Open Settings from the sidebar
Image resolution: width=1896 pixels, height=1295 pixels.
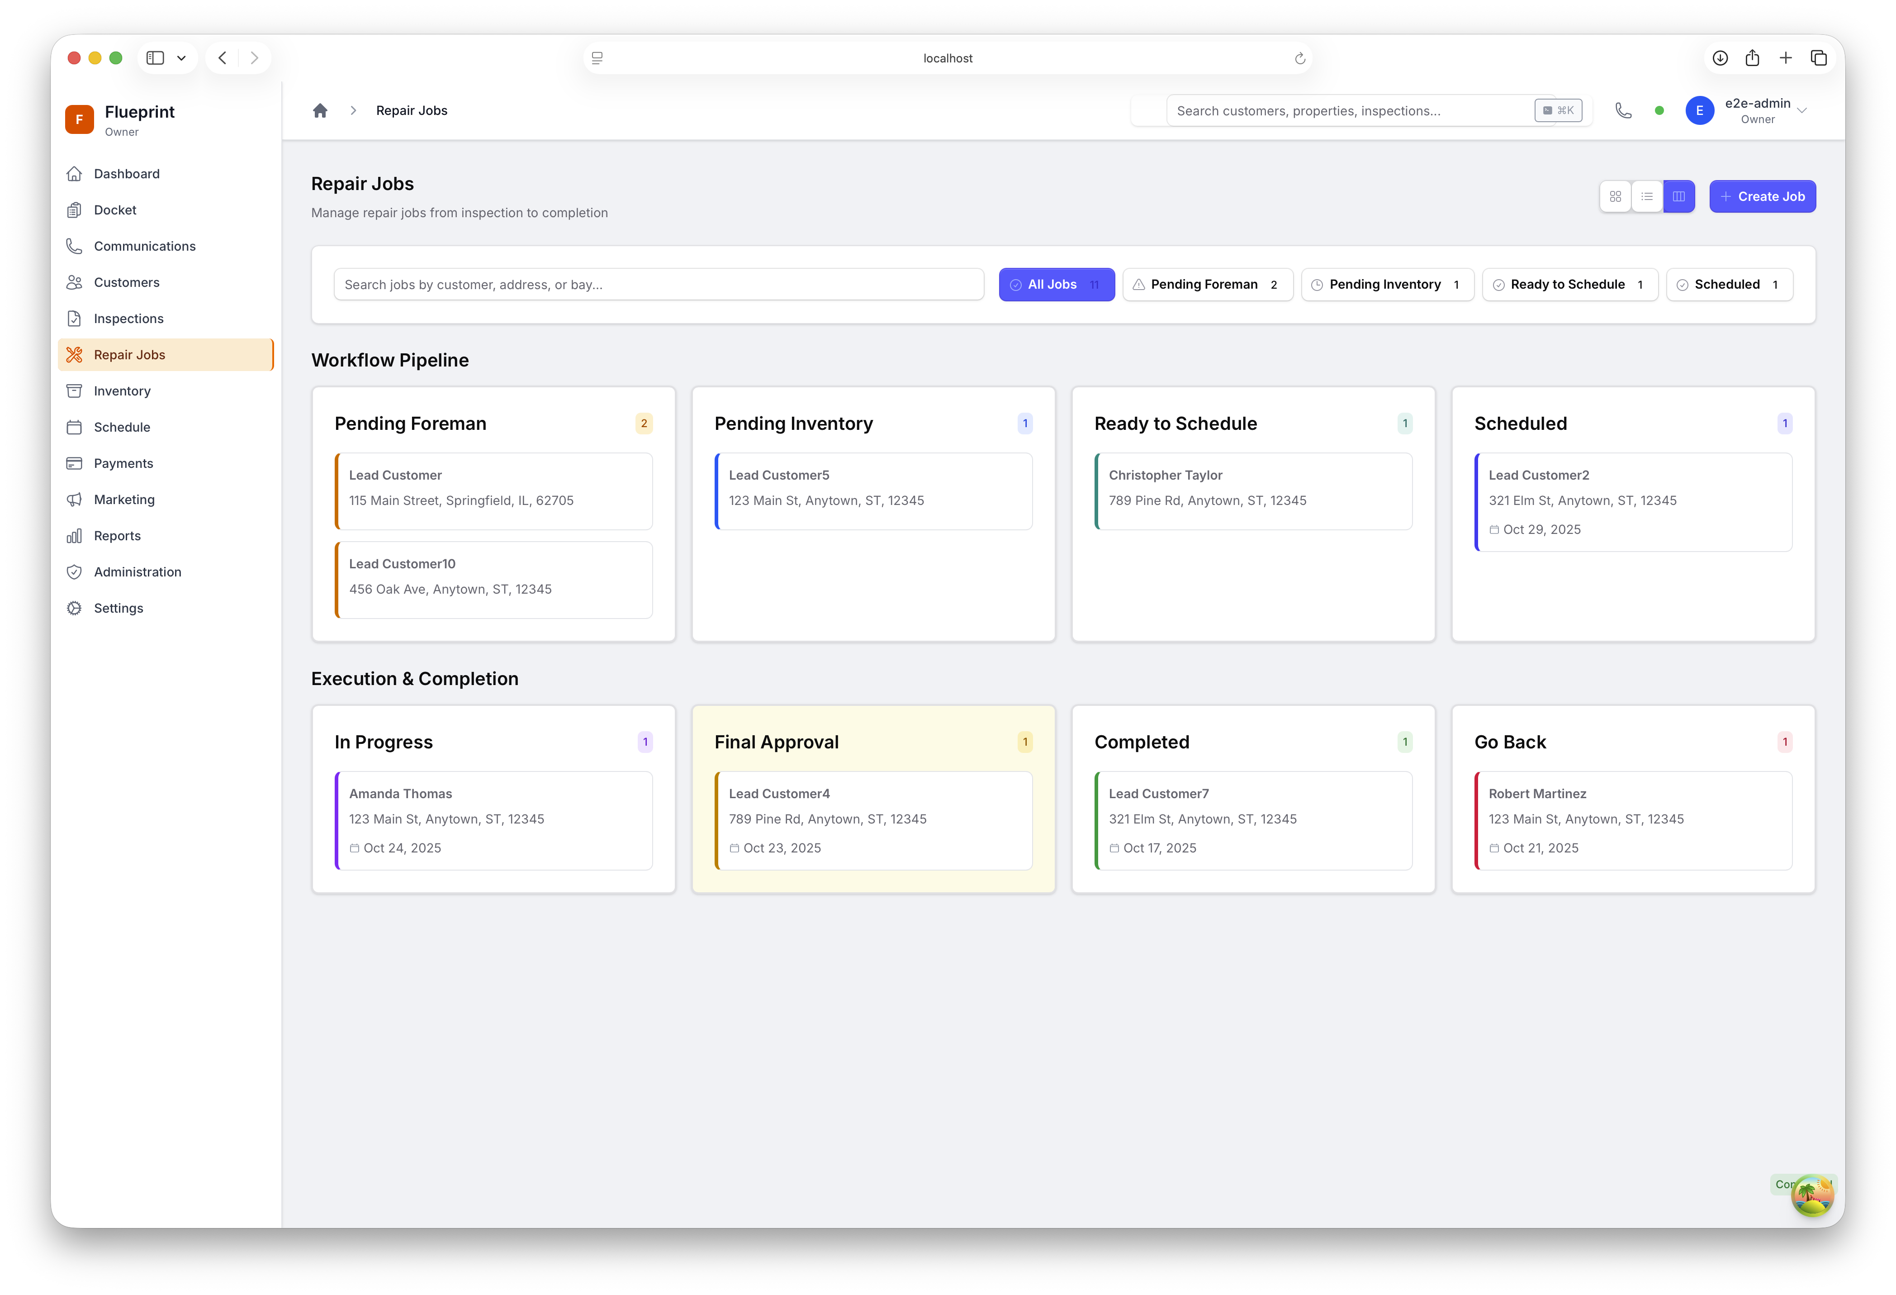pos(118,608)
